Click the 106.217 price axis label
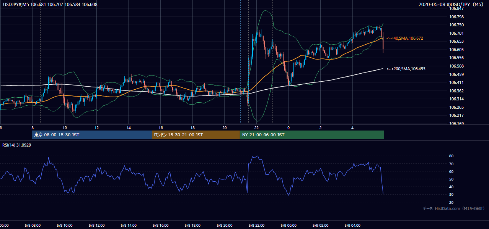 tap(456, 115)
